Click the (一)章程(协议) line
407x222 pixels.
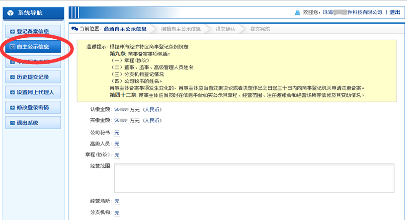click(x=130, y=61)
